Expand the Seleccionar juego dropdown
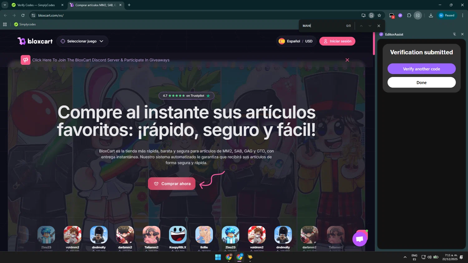The image size is (468, 263). tap(82, 41)
